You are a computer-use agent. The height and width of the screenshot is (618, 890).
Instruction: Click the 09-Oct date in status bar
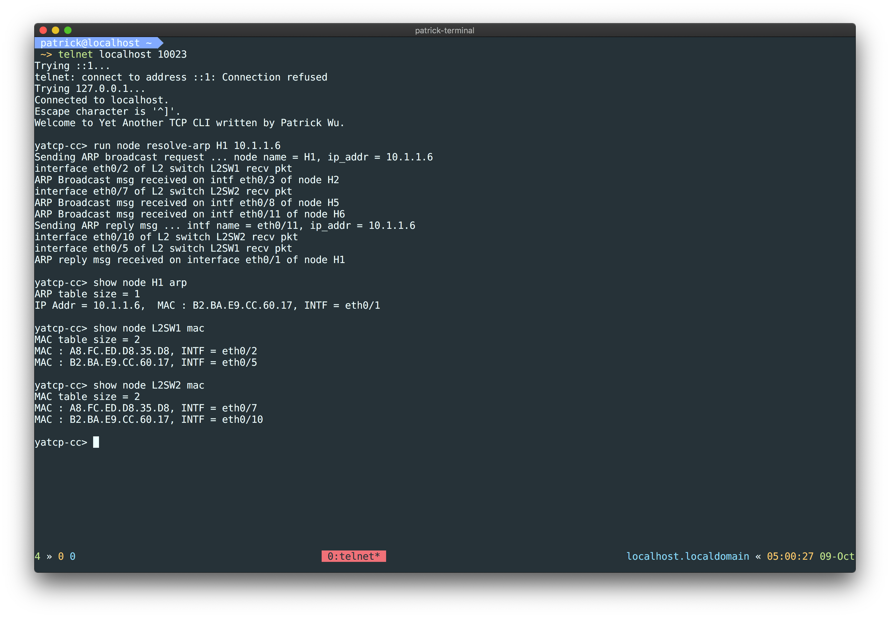click(x=837, y=556)
